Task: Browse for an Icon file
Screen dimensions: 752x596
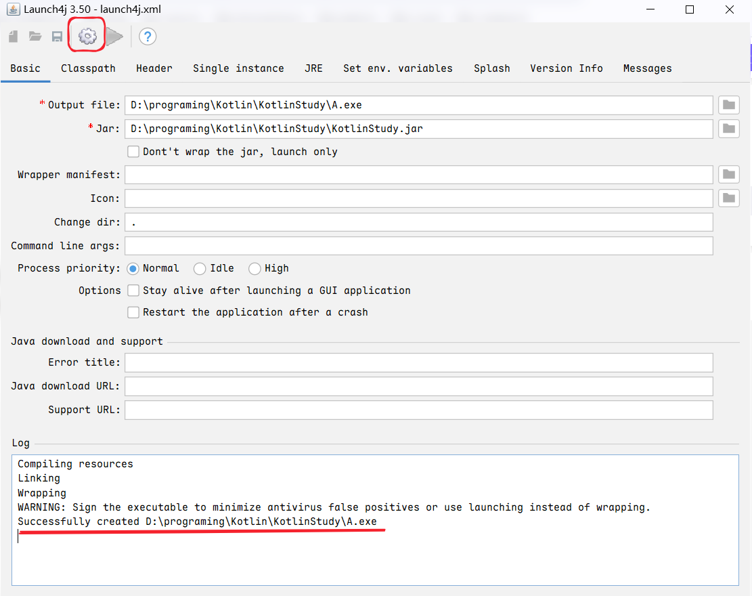Action: pyautogui.click(x=728, y=198)
